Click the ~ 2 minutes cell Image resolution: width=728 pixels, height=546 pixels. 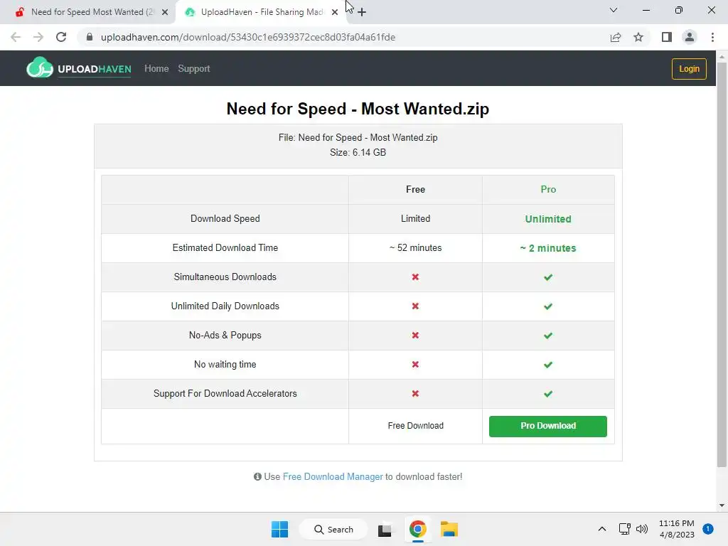[548, 248]
